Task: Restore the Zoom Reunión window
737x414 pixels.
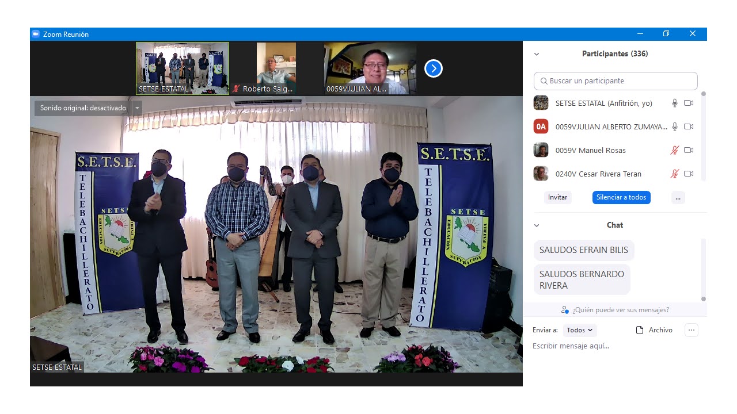Action: 666,34
